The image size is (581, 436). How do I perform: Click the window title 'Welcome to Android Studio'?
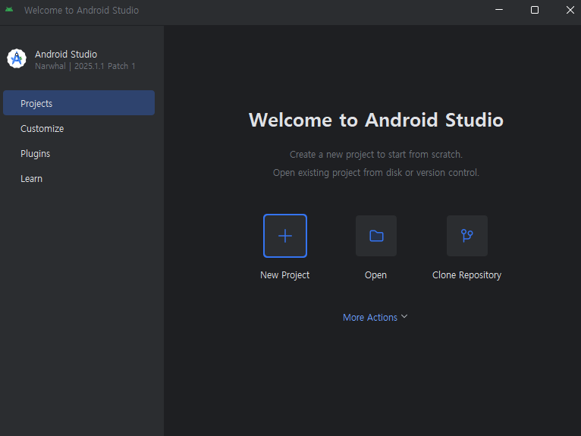tap(81, 10)
